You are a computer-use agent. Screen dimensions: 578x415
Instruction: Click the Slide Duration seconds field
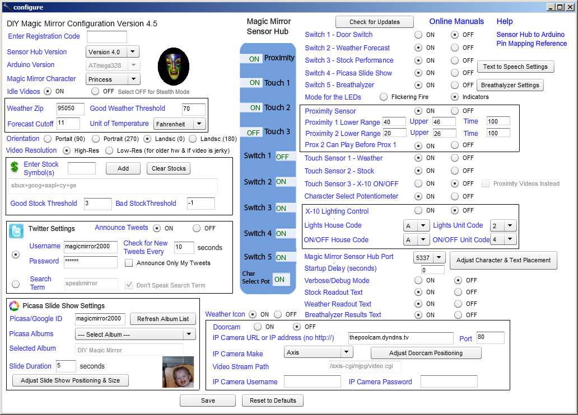66,366
